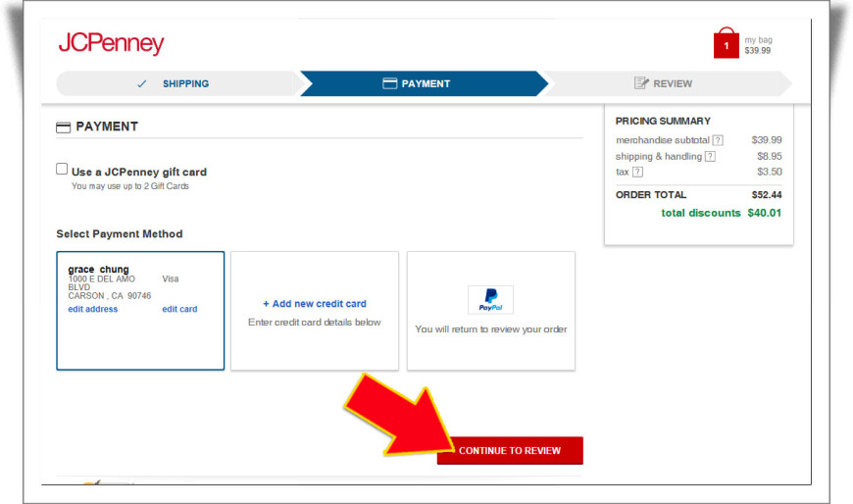Screen dimensions: 853x504
Task: Check Use a JCPenney gift card
Action: 62,169
